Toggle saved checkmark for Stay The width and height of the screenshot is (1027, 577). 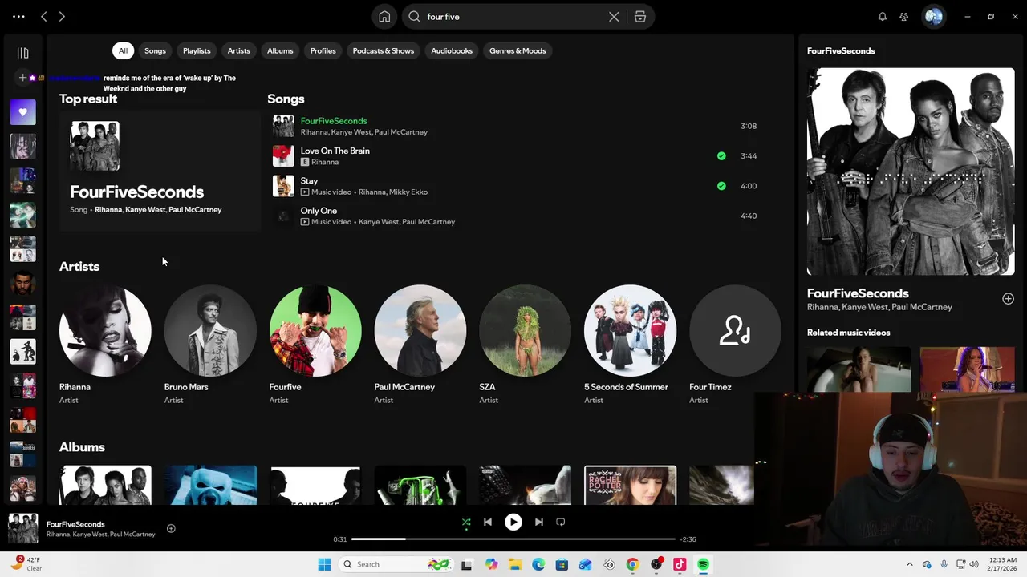(x=721, y=186)
